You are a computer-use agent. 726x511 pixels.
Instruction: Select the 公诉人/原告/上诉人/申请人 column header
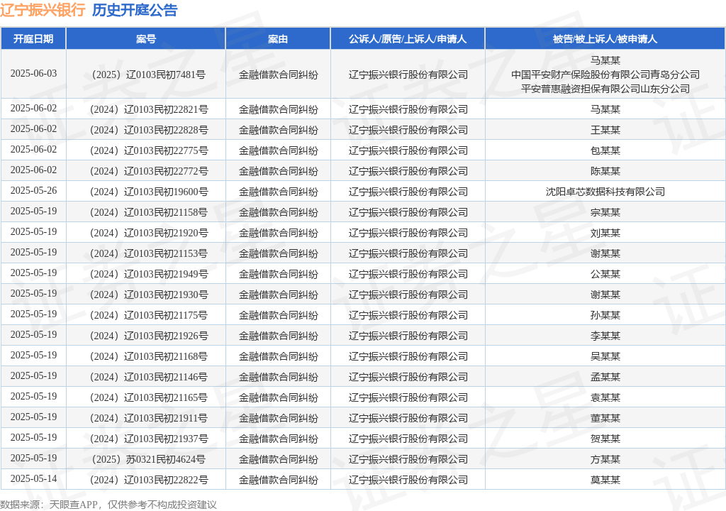[x=408, y=39]
